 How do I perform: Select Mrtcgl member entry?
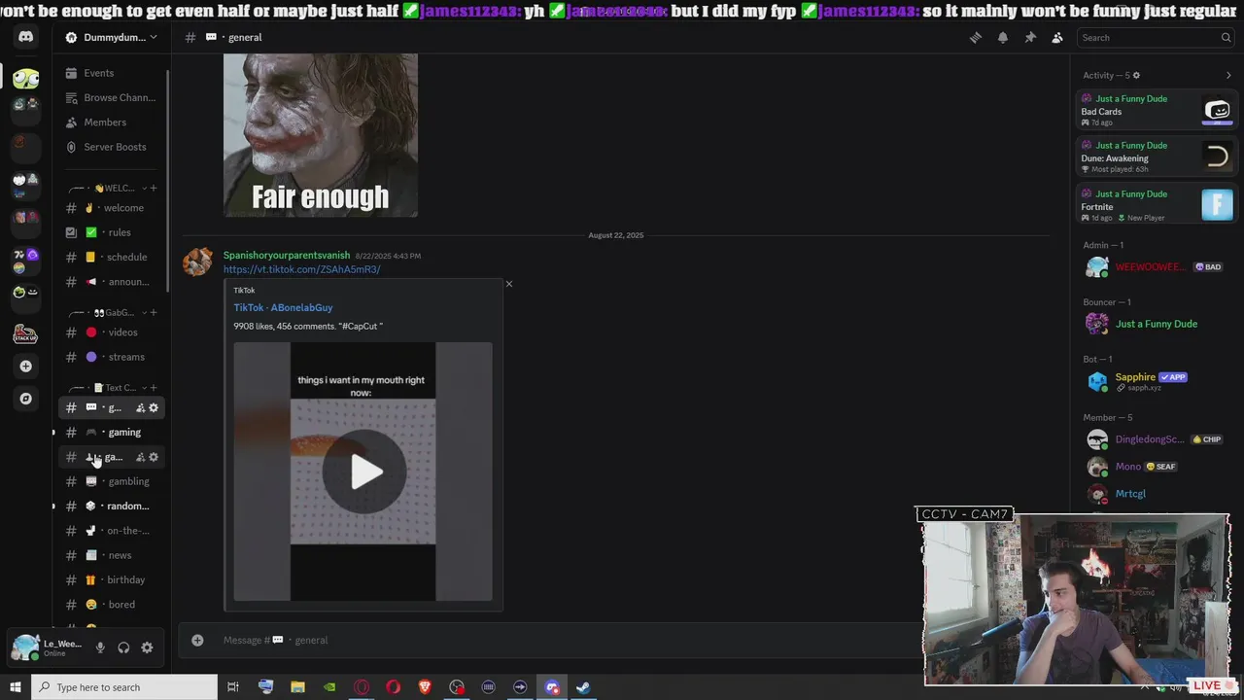point(1157,494)
